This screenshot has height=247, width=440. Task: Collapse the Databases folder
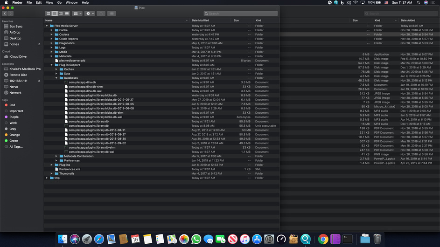point(56,78)
